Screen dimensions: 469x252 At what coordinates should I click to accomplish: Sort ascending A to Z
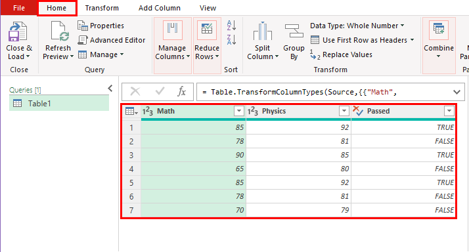coord(231,26)
